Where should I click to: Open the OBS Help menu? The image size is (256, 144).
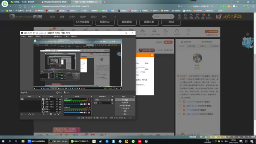(74, 36)
